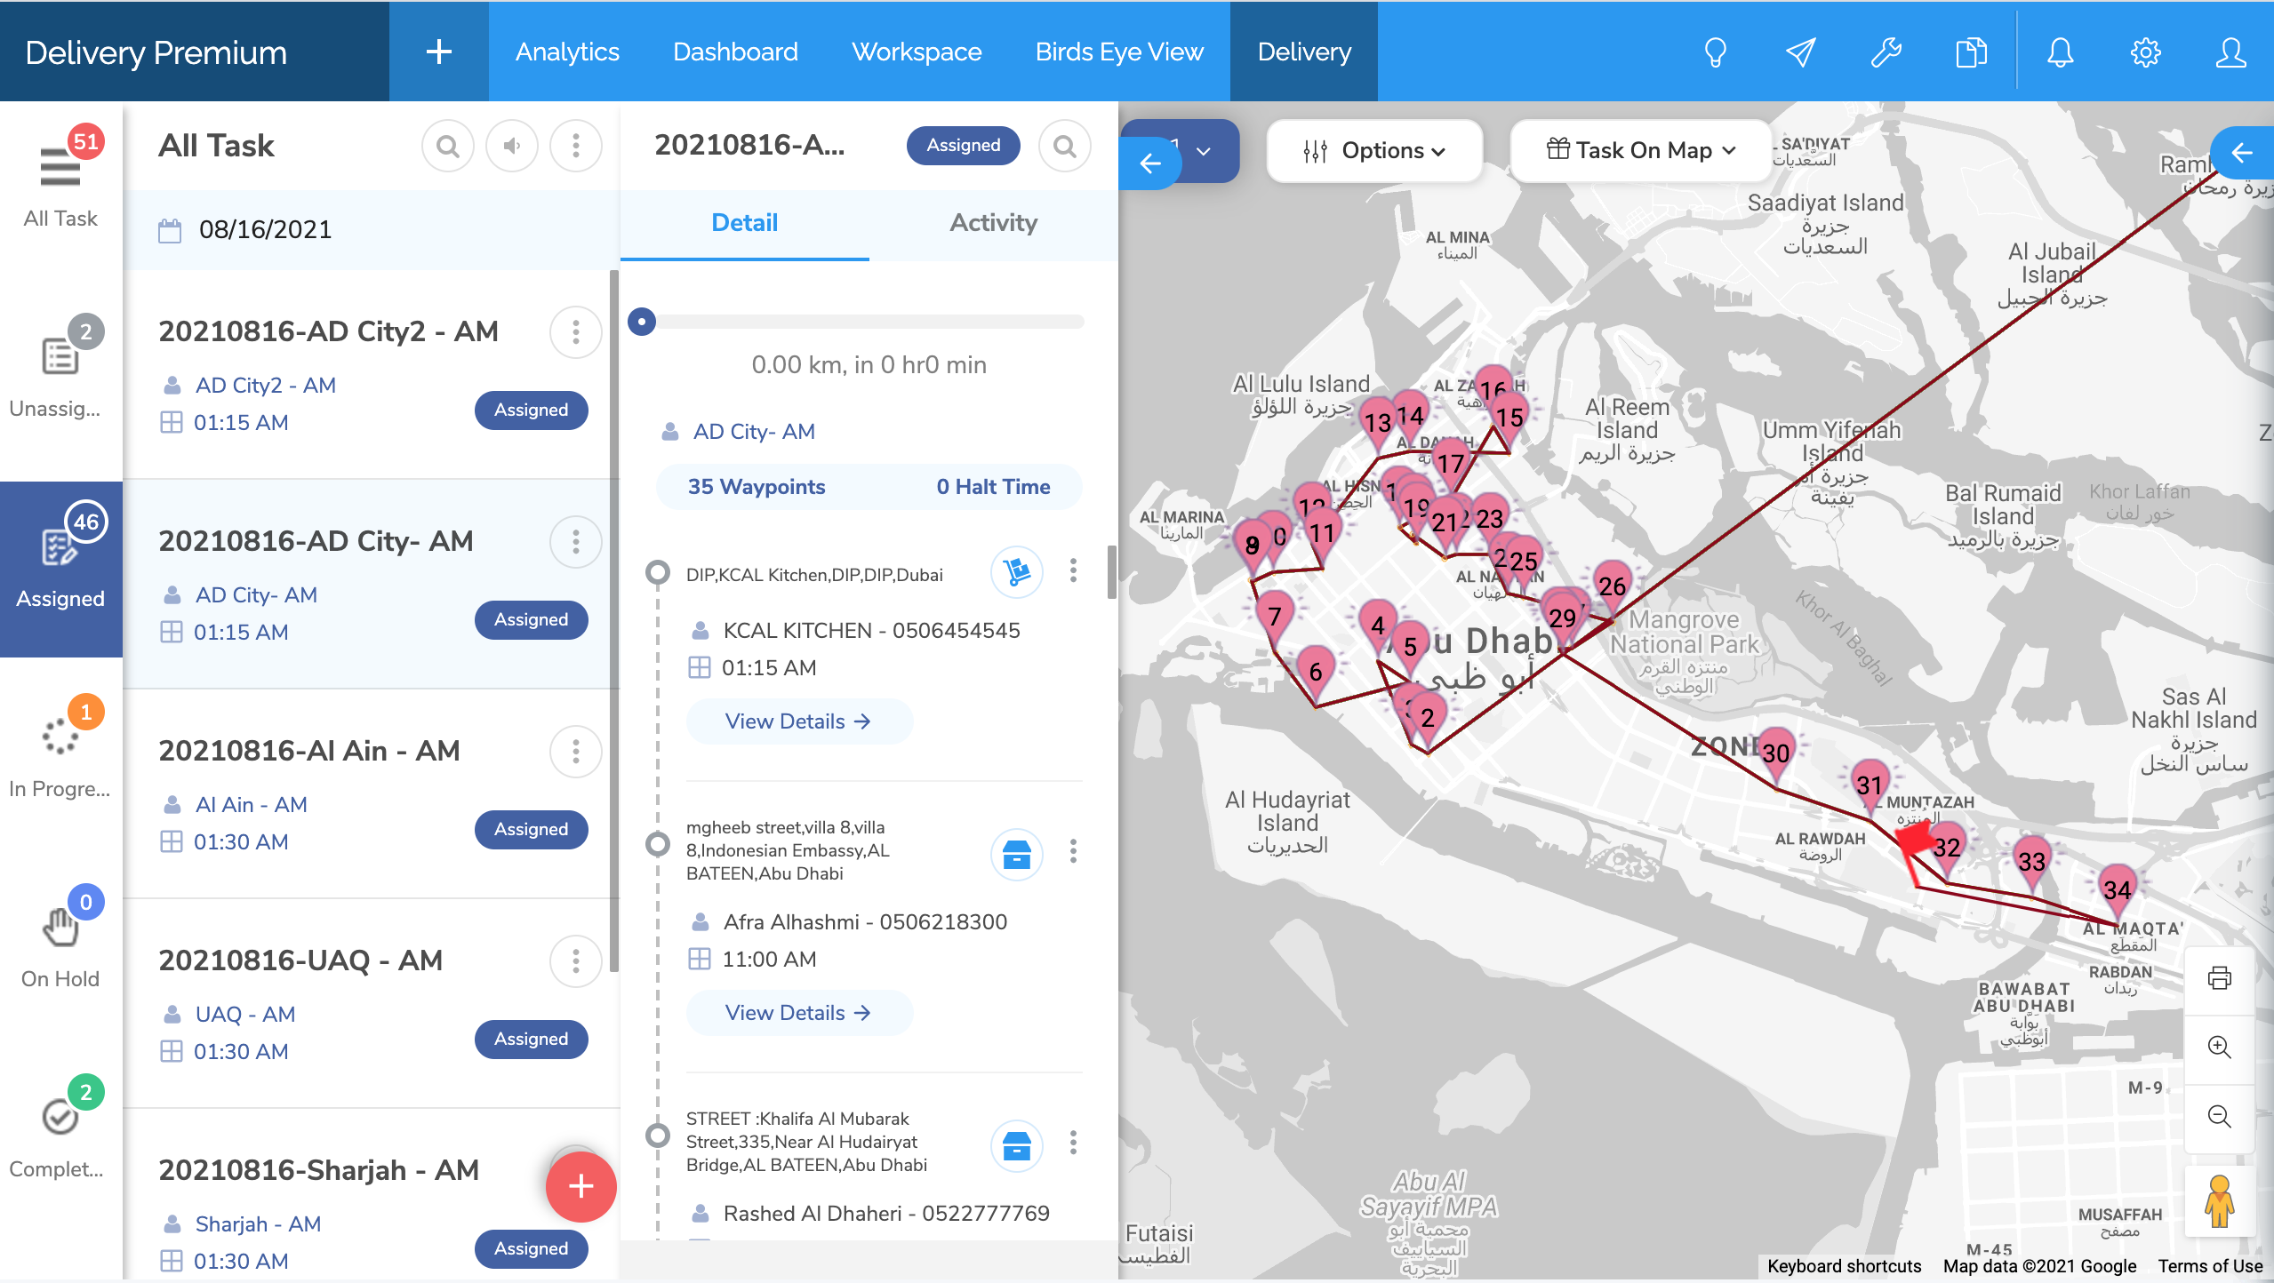The height and width of the screenshot is (1283, 2274).
Task: View Details for Afra Alhashmi stop
Action: pos(798,1013)
